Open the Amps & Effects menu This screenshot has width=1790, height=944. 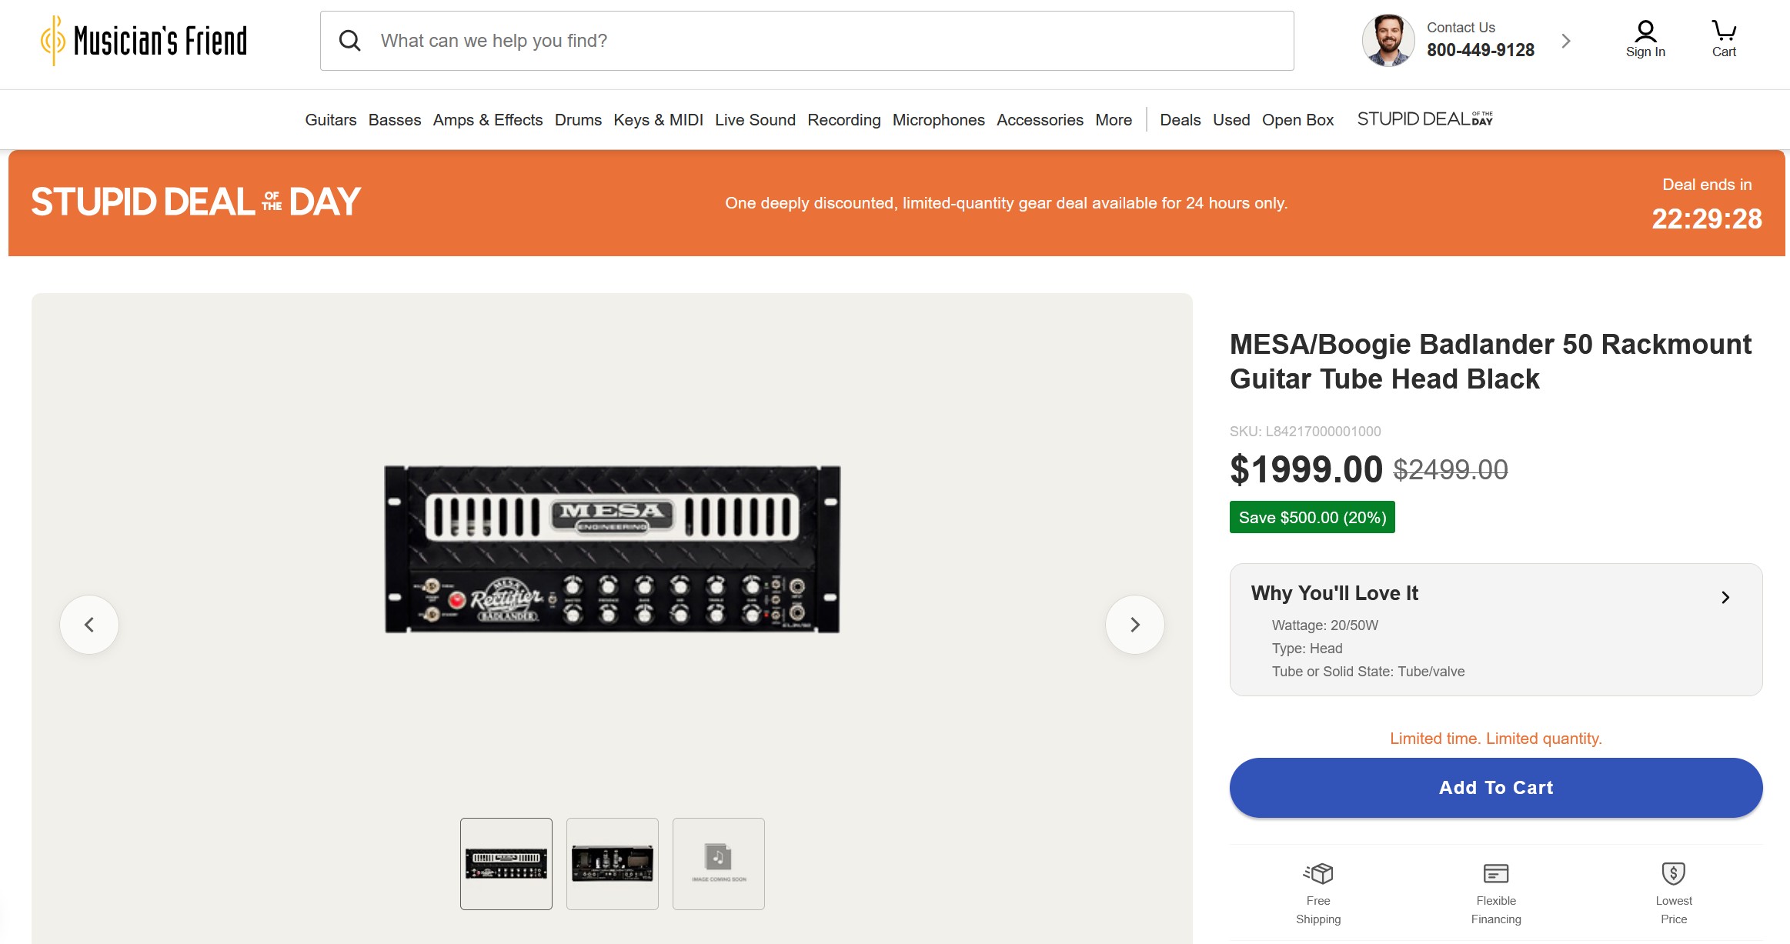tap(488, 120)
